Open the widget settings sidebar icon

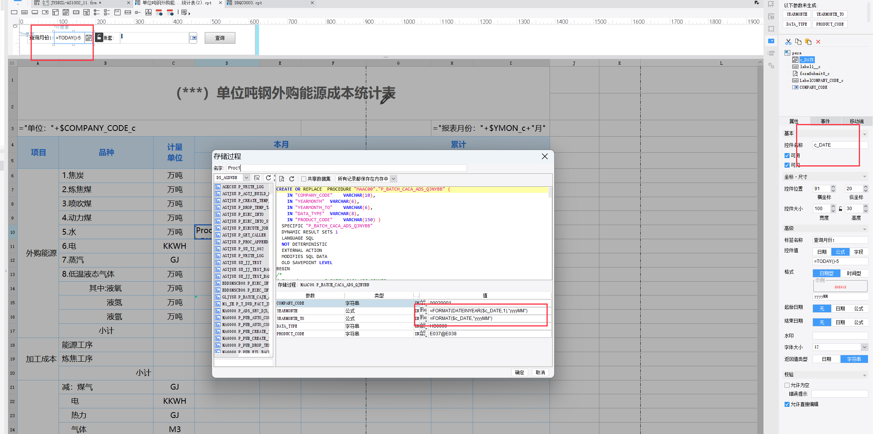[771, 41]
